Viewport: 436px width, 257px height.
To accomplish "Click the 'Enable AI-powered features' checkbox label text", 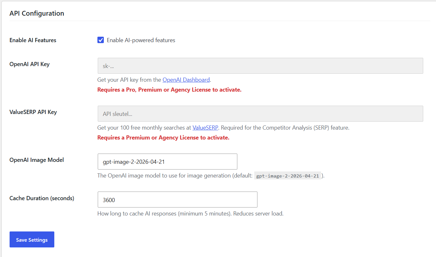I will tap(141, 40).
